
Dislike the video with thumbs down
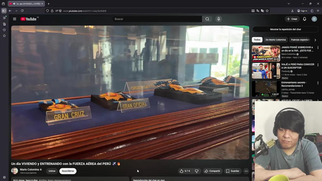197,171
